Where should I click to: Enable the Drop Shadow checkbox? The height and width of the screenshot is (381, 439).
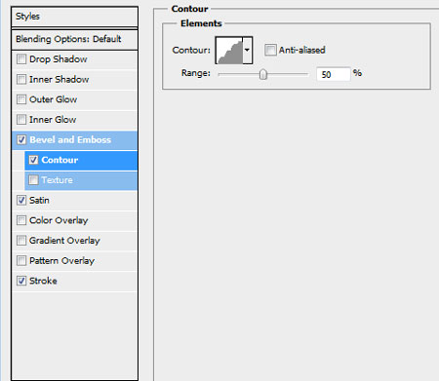[x=21, y=59]
